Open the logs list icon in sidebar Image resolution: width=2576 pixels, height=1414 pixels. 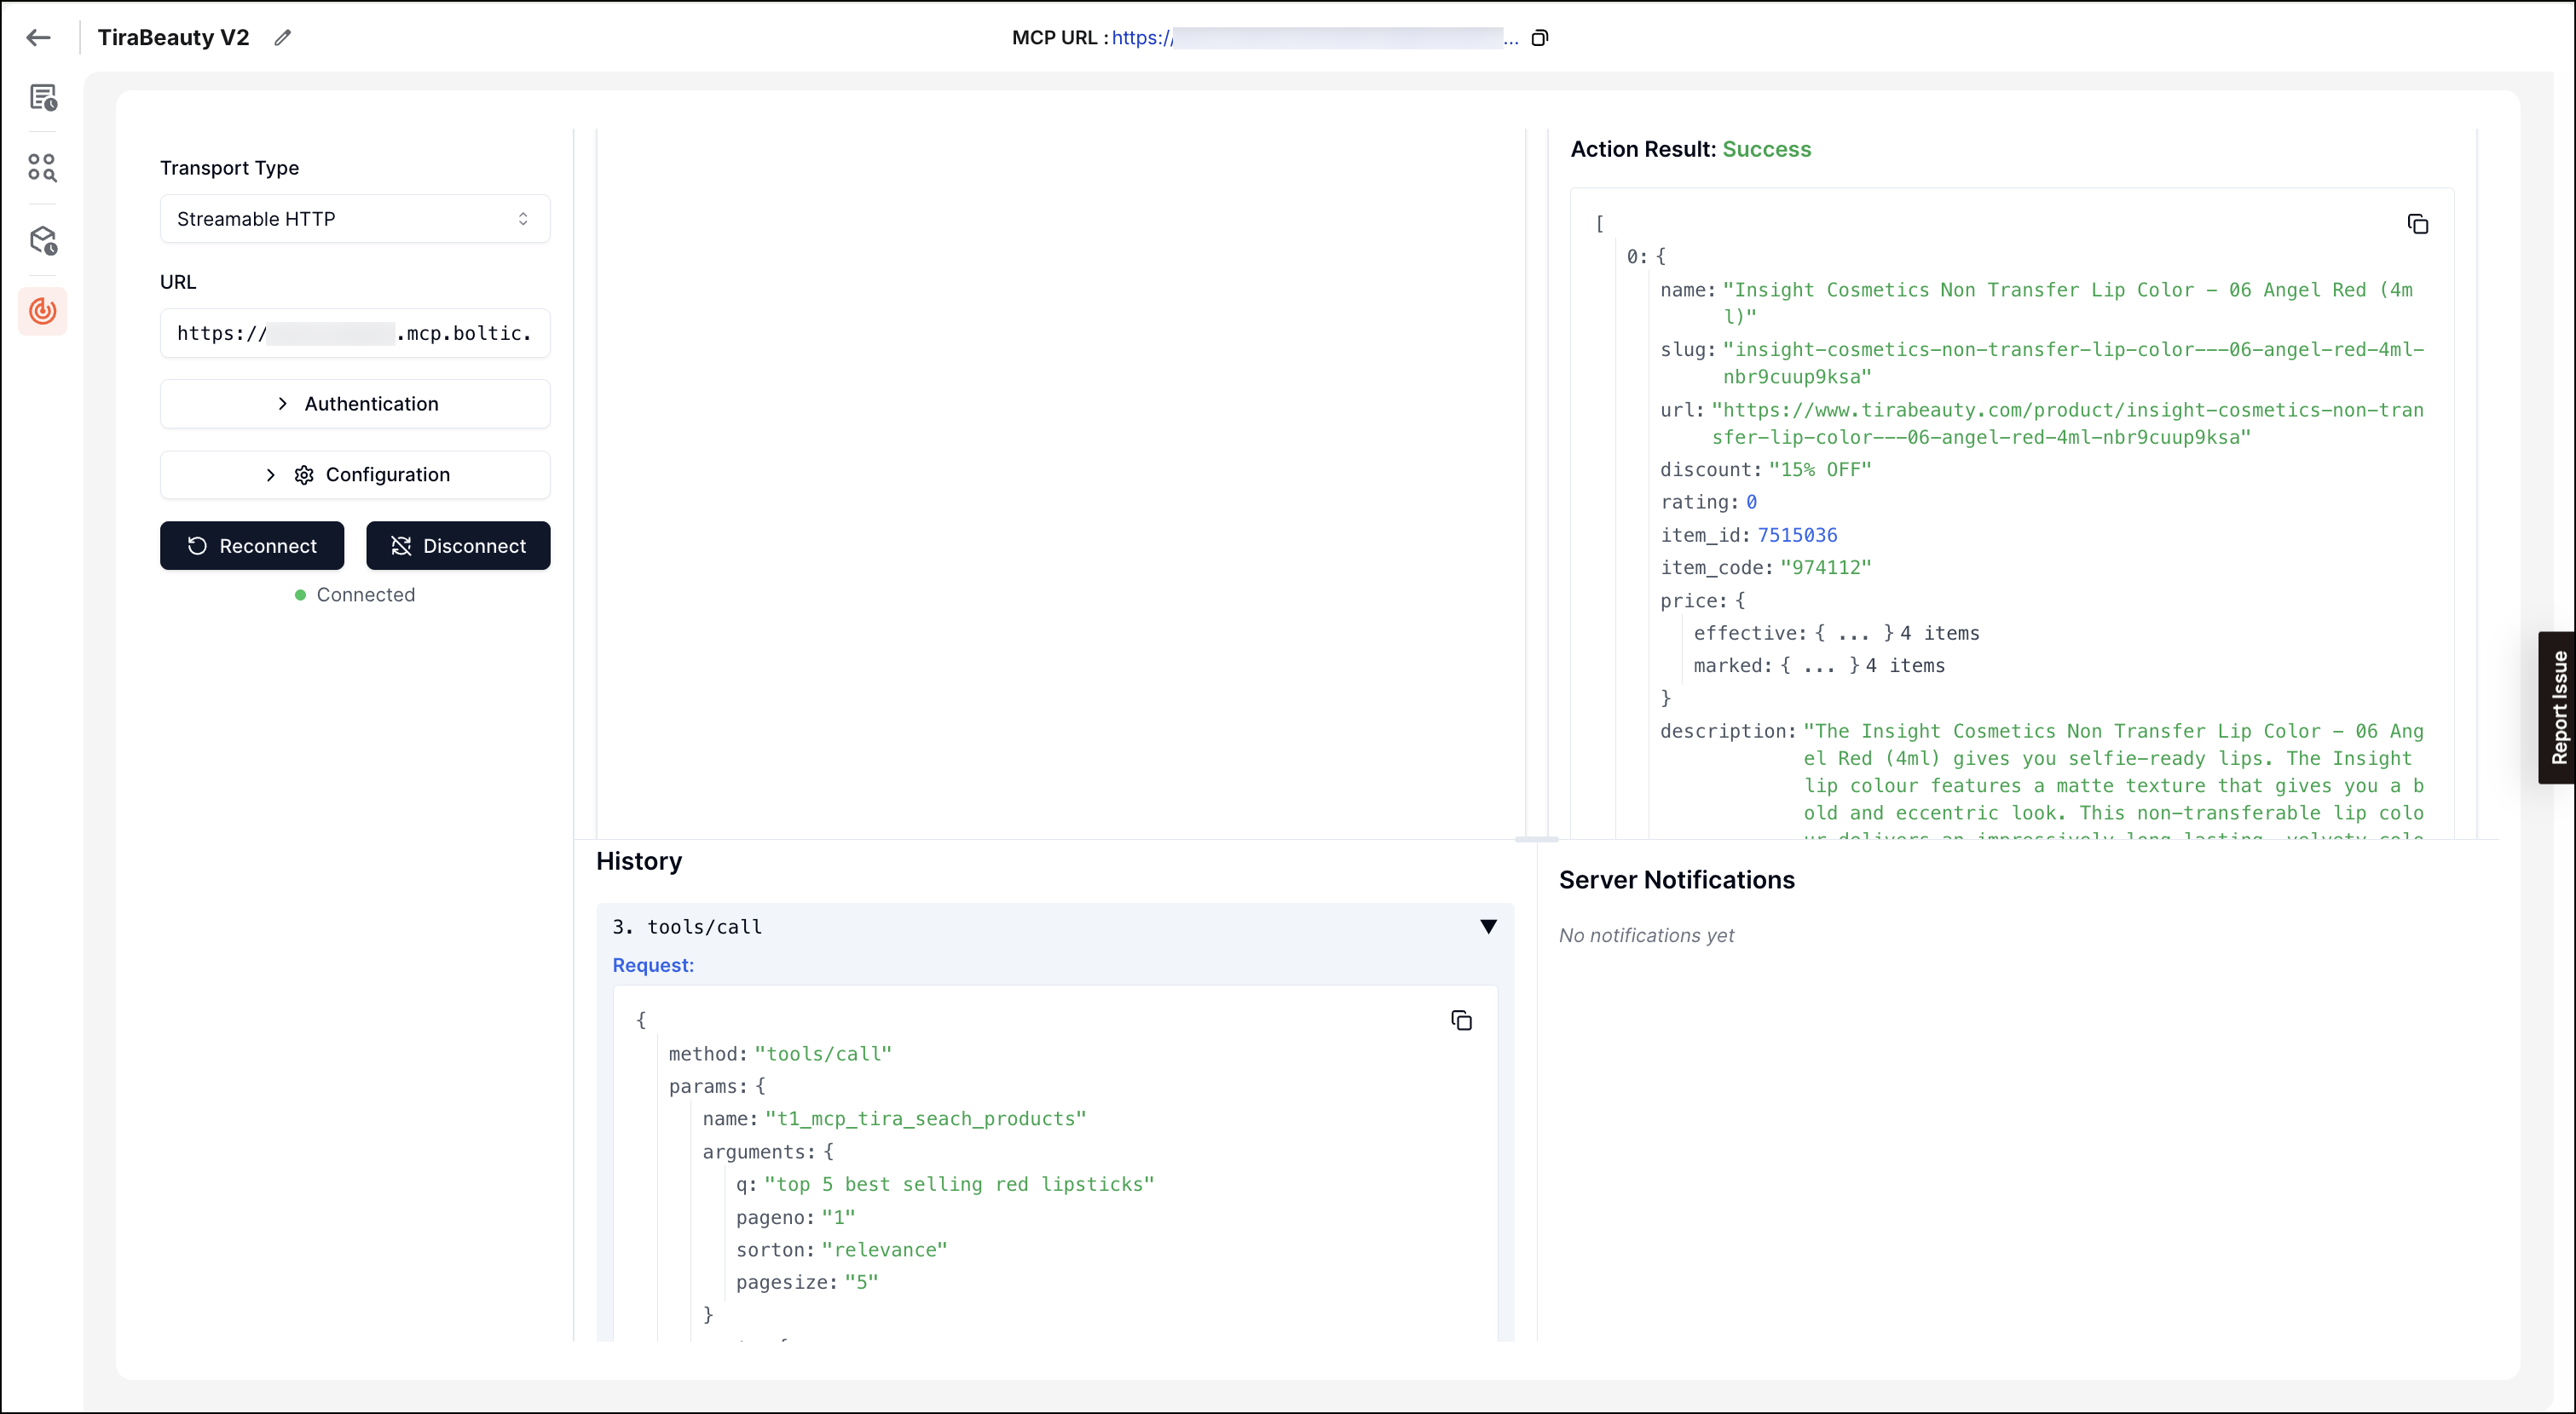coord(43,97)
